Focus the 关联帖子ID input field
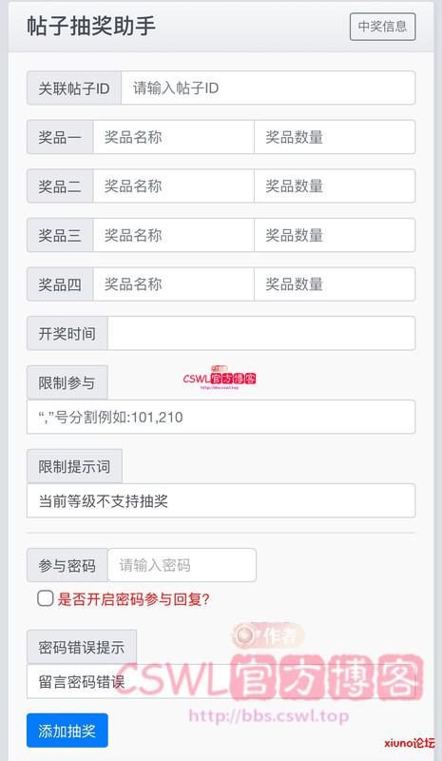The image size is (442, 761). click(268, 88)
